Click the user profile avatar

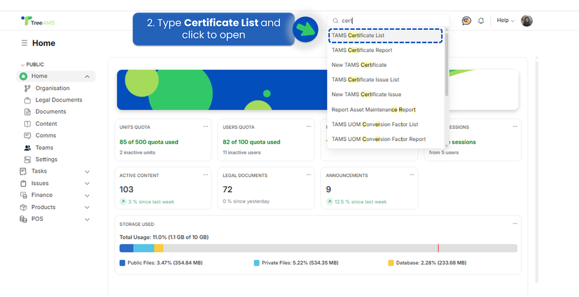526,21
